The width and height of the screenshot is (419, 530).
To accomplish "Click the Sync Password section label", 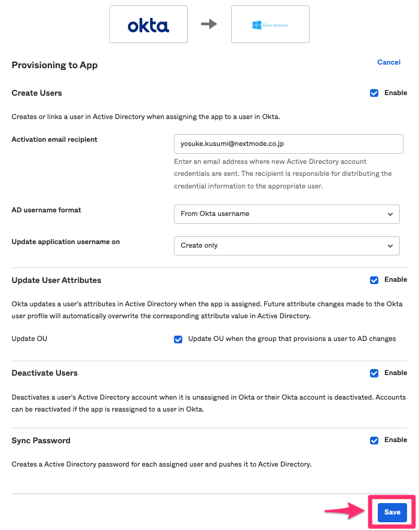I will [x=41, y=440].
